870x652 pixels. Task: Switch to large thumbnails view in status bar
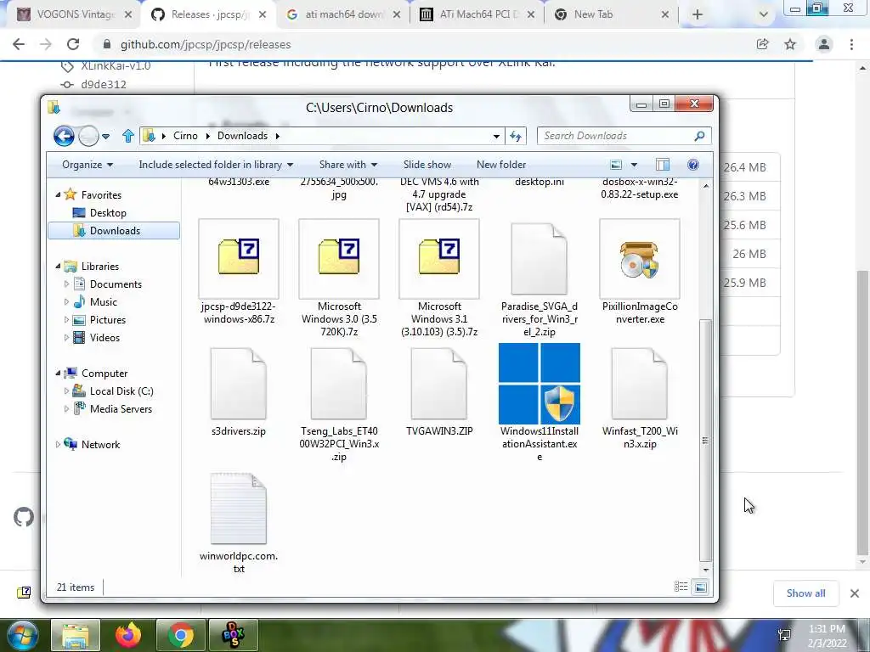[701, 587]
